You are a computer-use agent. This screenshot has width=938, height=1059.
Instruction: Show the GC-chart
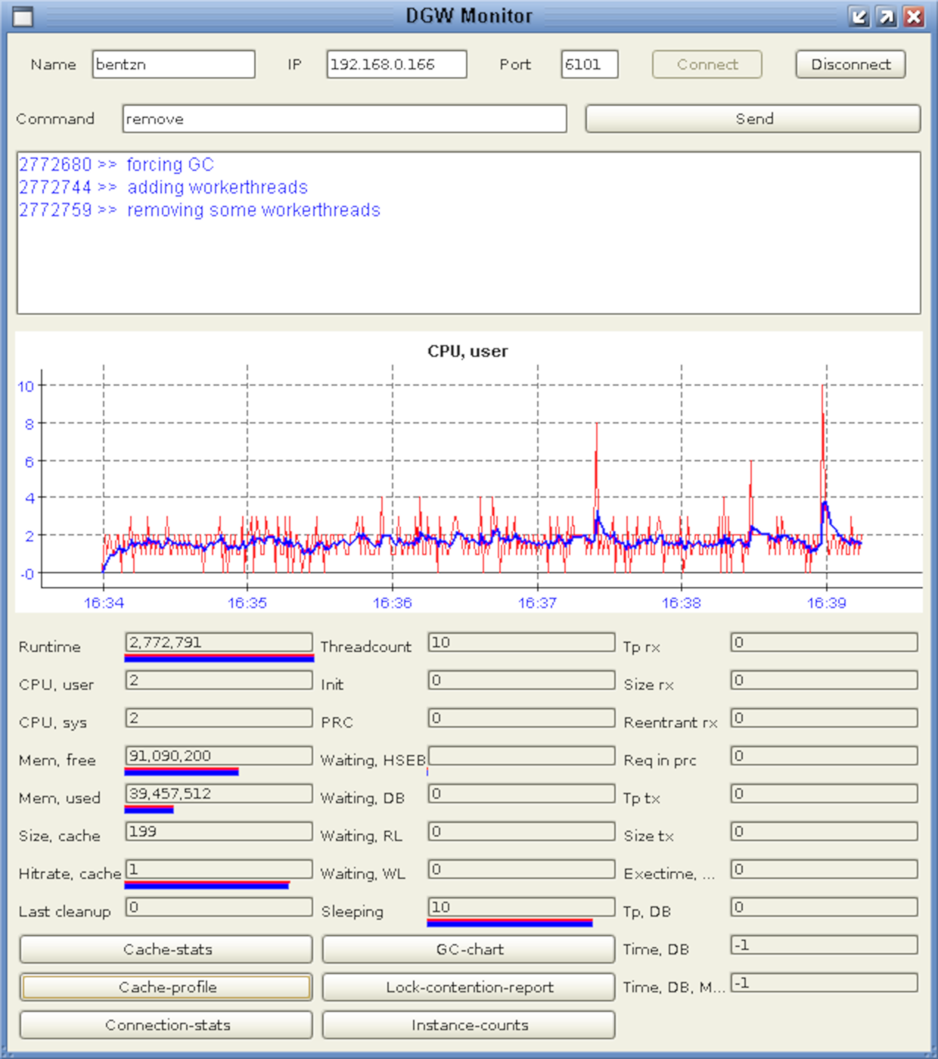(x=468, y=949)
